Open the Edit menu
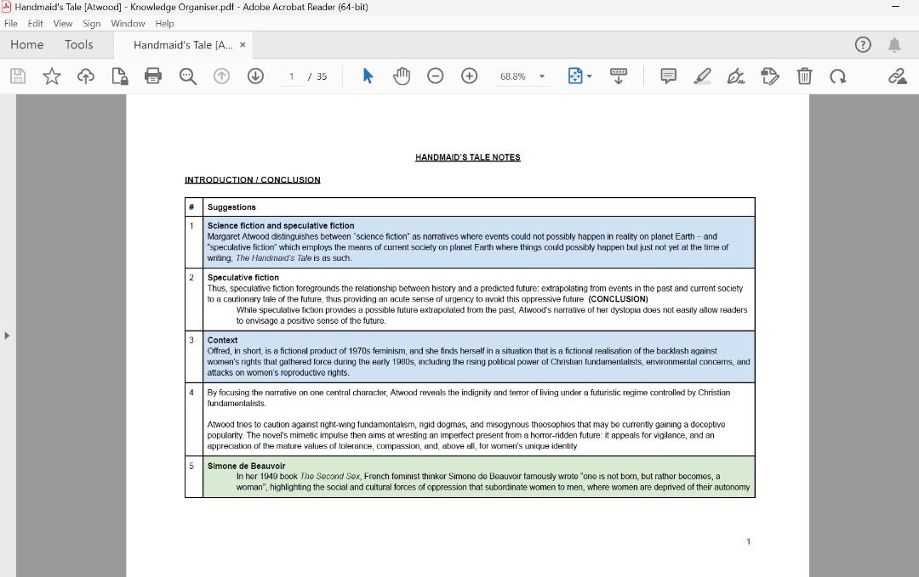Image resolution: width=919 pixels, height=577 pixels. click(x=35, y=24)
